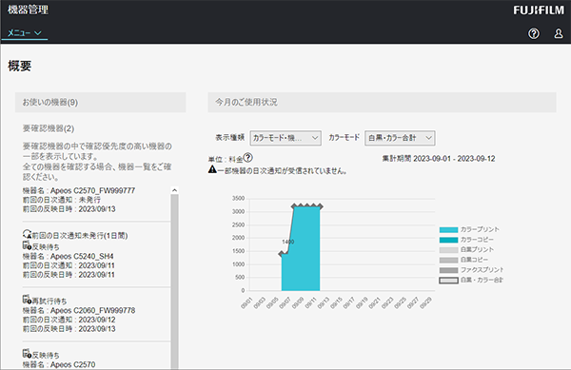This screenshot has width=571, height=370.
Task: Click the 今月のご使用状況 panel header
Action: pos(382,102)
